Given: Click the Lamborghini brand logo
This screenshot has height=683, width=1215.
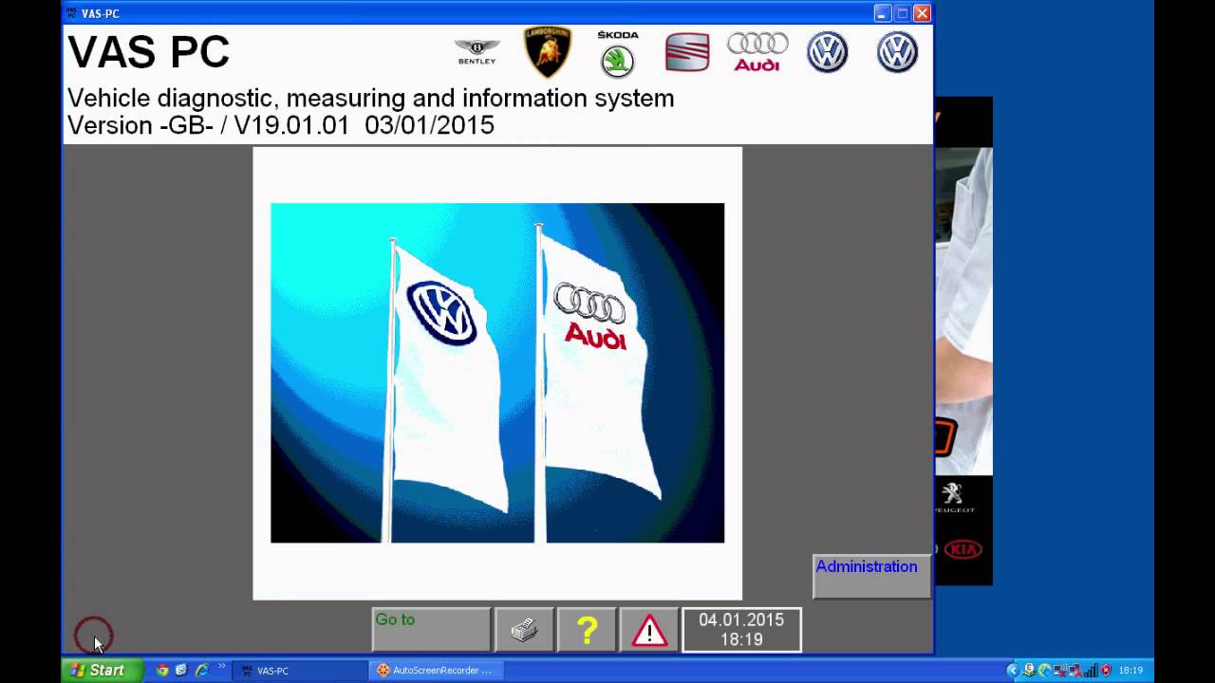Looking at the screenshot, I should coord(548,52).
